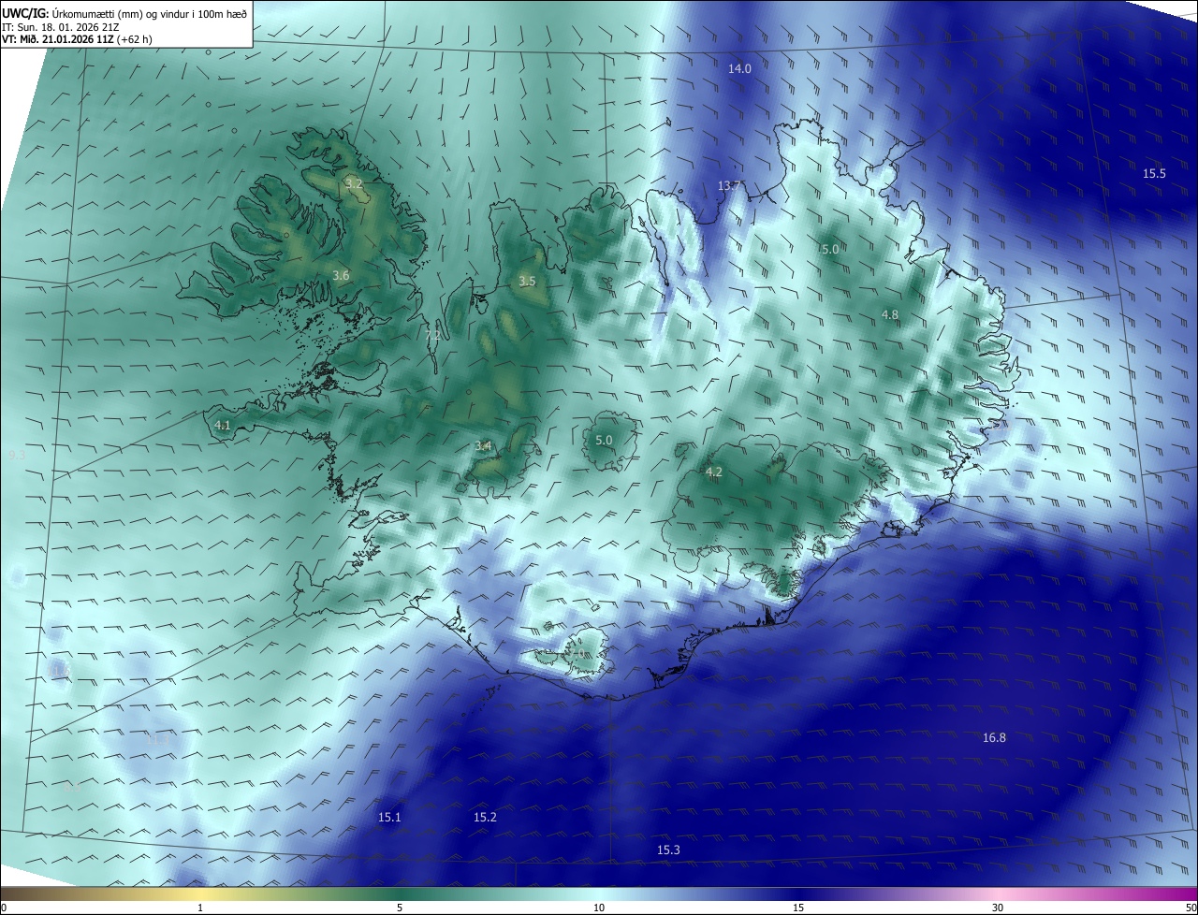Viewport: 1198px width, 915px height.
Task: Click the legend tick label '15'
Action: (798, 908)
